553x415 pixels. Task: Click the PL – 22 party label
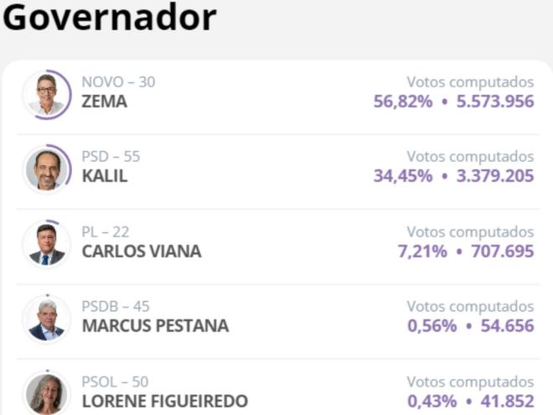106,231
